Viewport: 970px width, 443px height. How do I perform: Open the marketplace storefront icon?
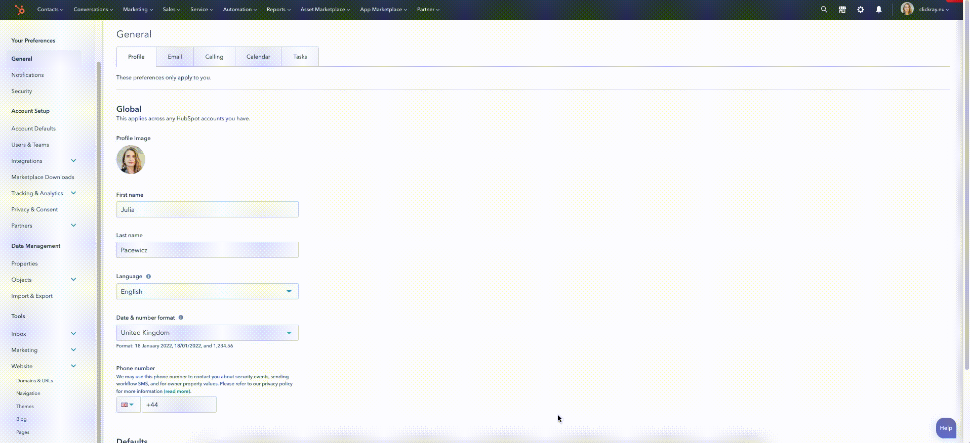[x=842, y=10]
